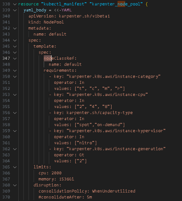Click "karpenter.k8s.aws/instance-hypervisor" string

click(x=116, y=131)
